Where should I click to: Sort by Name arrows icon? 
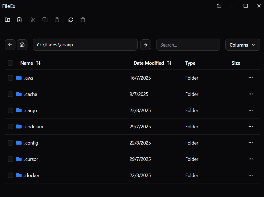(x=38, y=63)
